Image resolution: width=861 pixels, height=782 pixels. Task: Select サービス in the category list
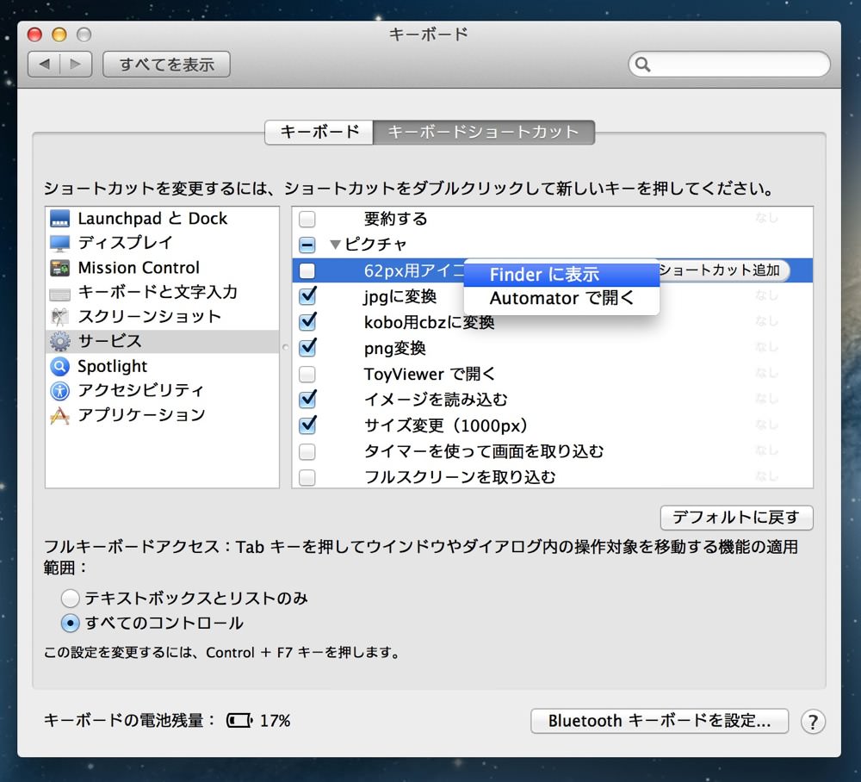[162, 342]
